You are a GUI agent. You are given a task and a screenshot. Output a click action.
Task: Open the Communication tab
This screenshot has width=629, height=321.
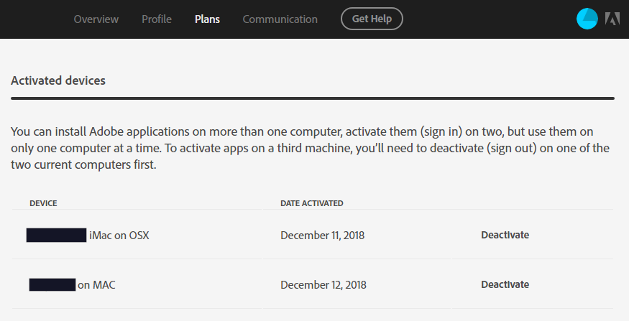(280, 19)
